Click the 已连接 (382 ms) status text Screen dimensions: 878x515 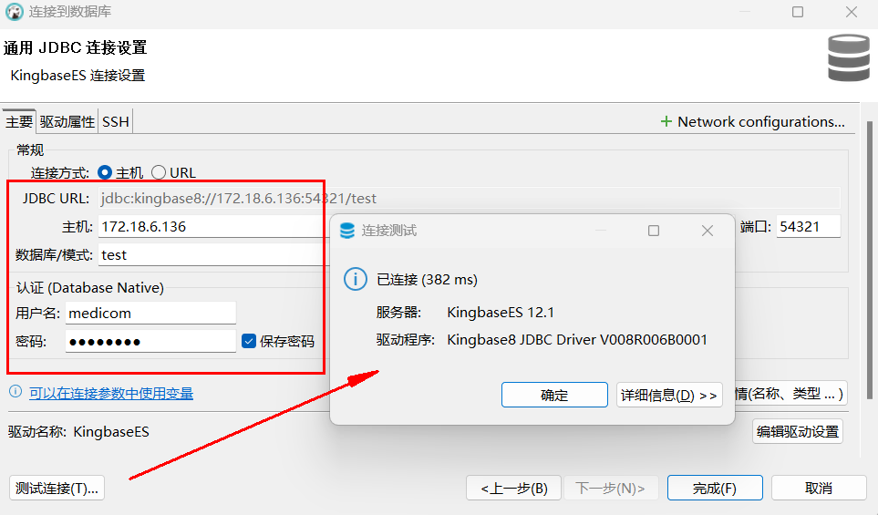coord(428,279)
